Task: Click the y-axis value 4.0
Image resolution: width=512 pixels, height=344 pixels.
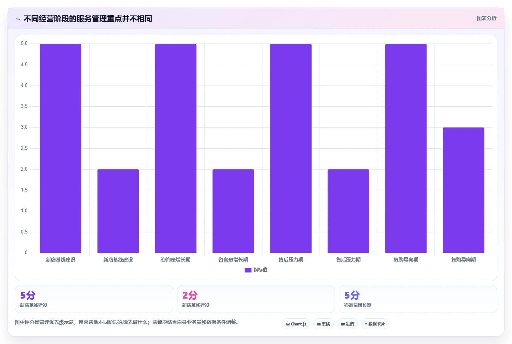Action: point(24,86)
